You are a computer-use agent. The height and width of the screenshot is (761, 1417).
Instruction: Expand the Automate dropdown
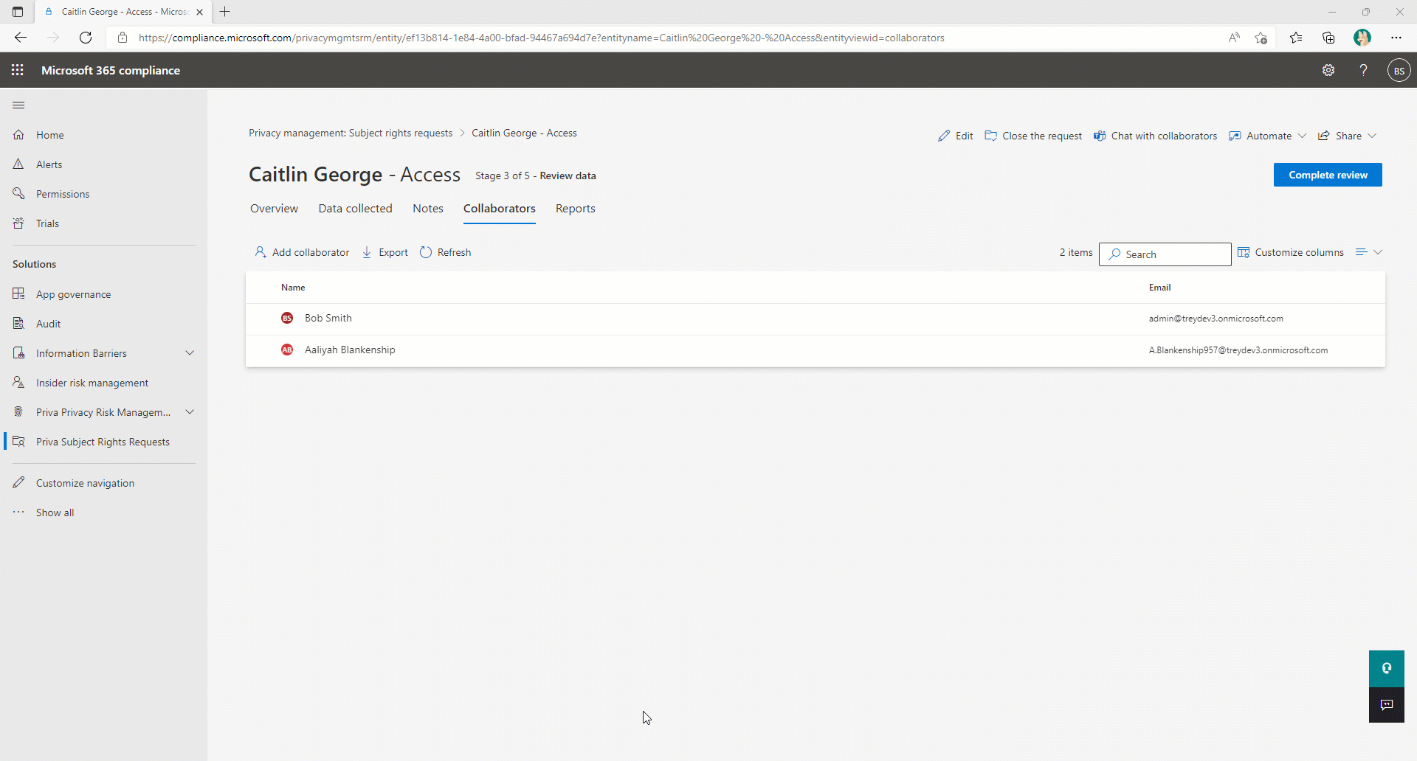point(1302,136)
